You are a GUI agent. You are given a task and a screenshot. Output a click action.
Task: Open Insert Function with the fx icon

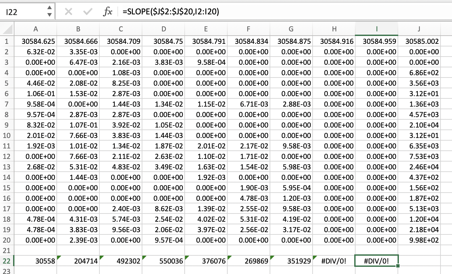(107, 12)
